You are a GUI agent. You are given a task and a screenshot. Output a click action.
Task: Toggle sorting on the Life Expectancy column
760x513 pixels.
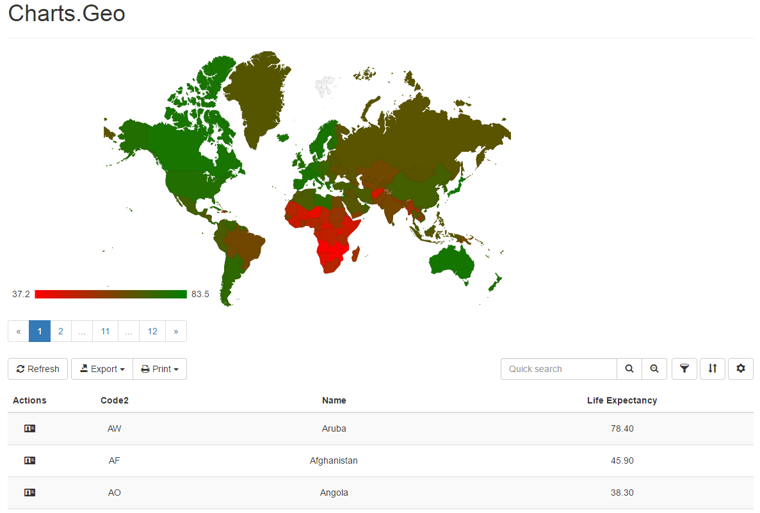[622, 400]
